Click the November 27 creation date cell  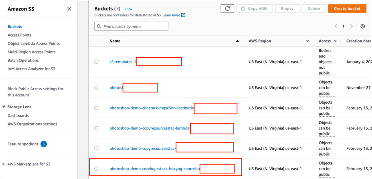[359, 88]
